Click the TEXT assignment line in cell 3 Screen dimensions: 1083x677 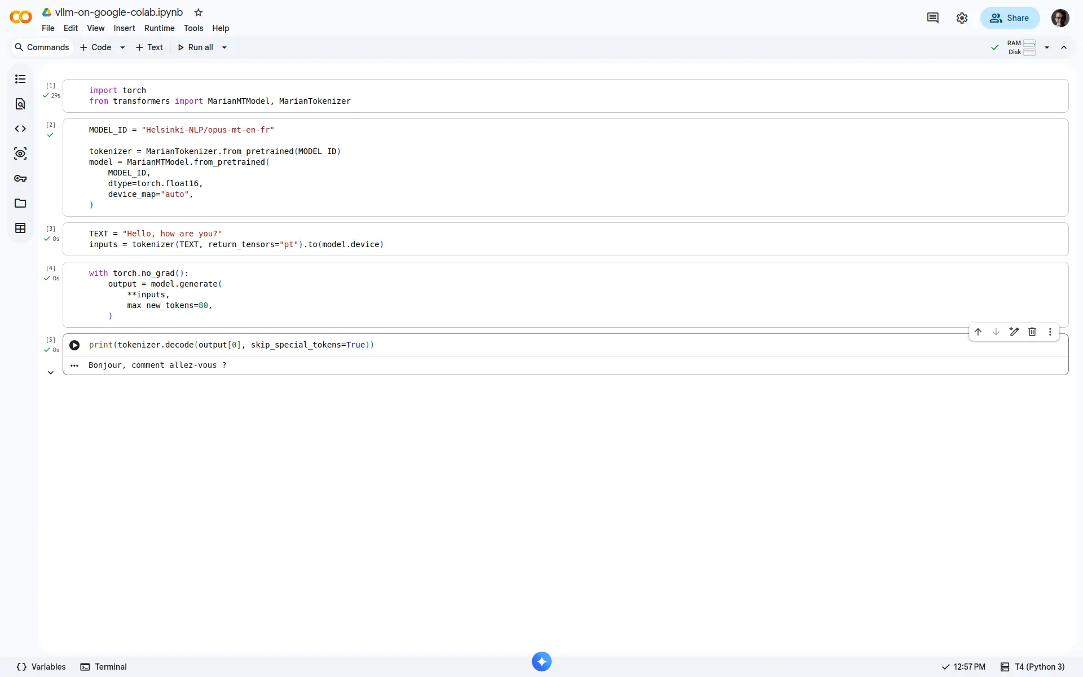pyautogui.click(x=156, y=234)
